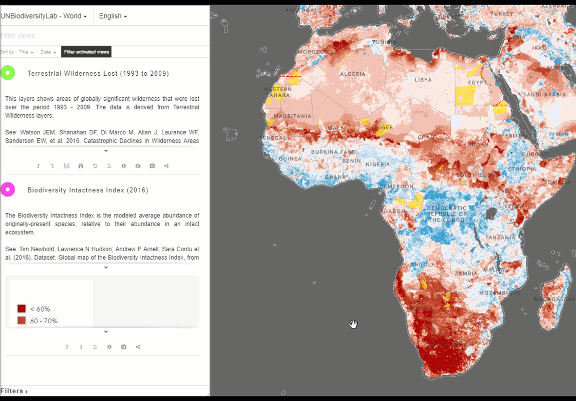Open Date sort dropdown

[49, 52]
